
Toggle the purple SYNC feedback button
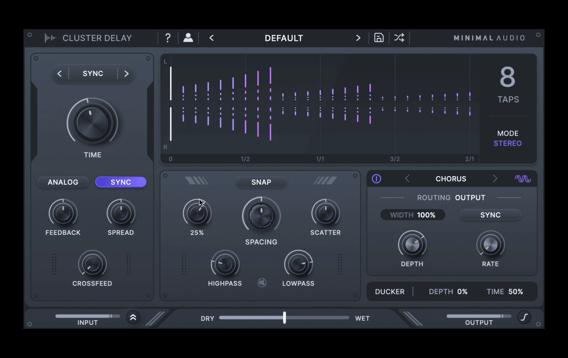click(121, 182)
